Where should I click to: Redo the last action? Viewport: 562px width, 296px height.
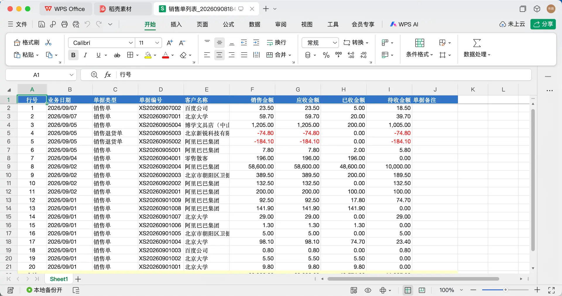(99, 24)
